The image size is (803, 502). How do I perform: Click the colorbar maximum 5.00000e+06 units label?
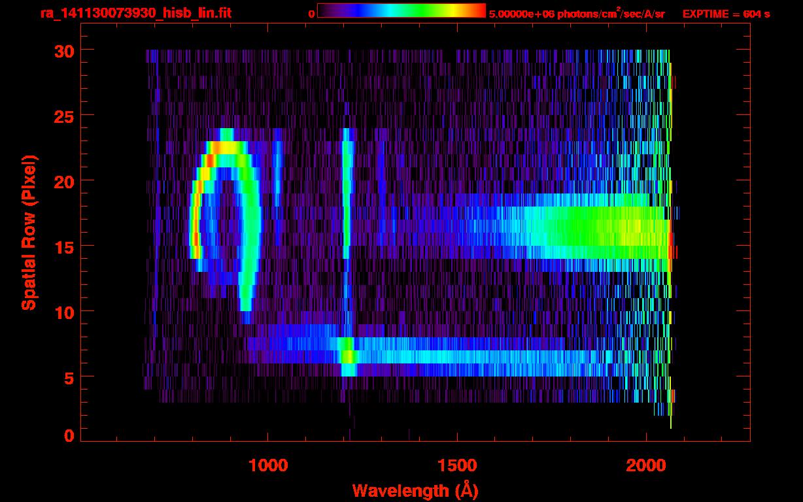pos(577,13)
